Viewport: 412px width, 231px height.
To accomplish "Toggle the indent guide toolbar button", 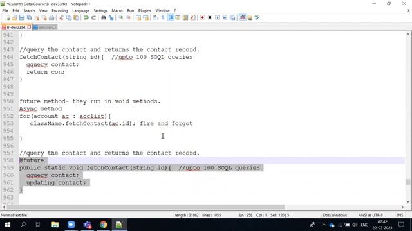I will 171,17.
